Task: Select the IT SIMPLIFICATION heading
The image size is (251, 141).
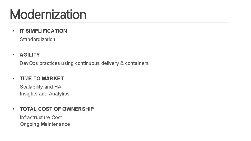Action: (x=43, y=31)
